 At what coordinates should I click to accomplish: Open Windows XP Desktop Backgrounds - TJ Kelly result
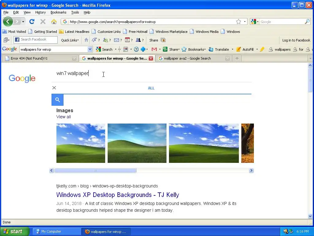pos(117,195)
